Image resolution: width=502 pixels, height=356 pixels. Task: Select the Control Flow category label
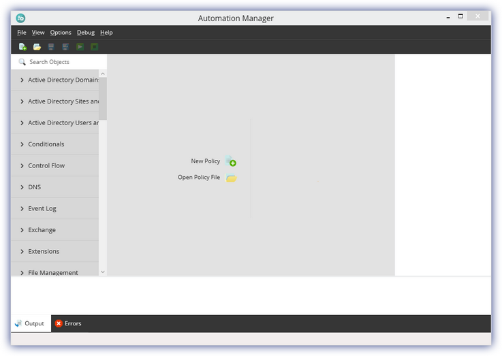coord(46,165)
